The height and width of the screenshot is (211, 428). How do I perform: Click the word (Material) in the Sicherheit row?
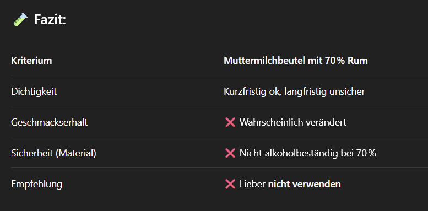(76, 153)
